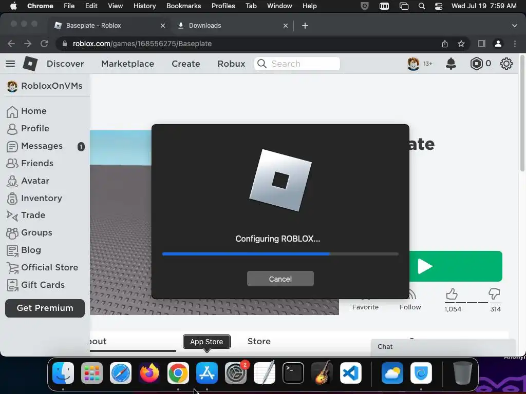The width and height of the screenshot is (526, 394).
Task: Open the Robux page in the header
Action: click(x=232, y=64)
